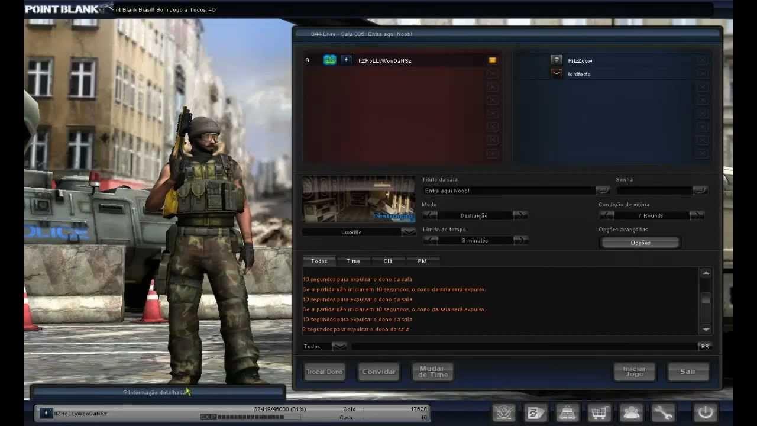Increase Limite de tempo from 3 minutos
The width and height of the screenshot is (757, 426).
[520, 240]
